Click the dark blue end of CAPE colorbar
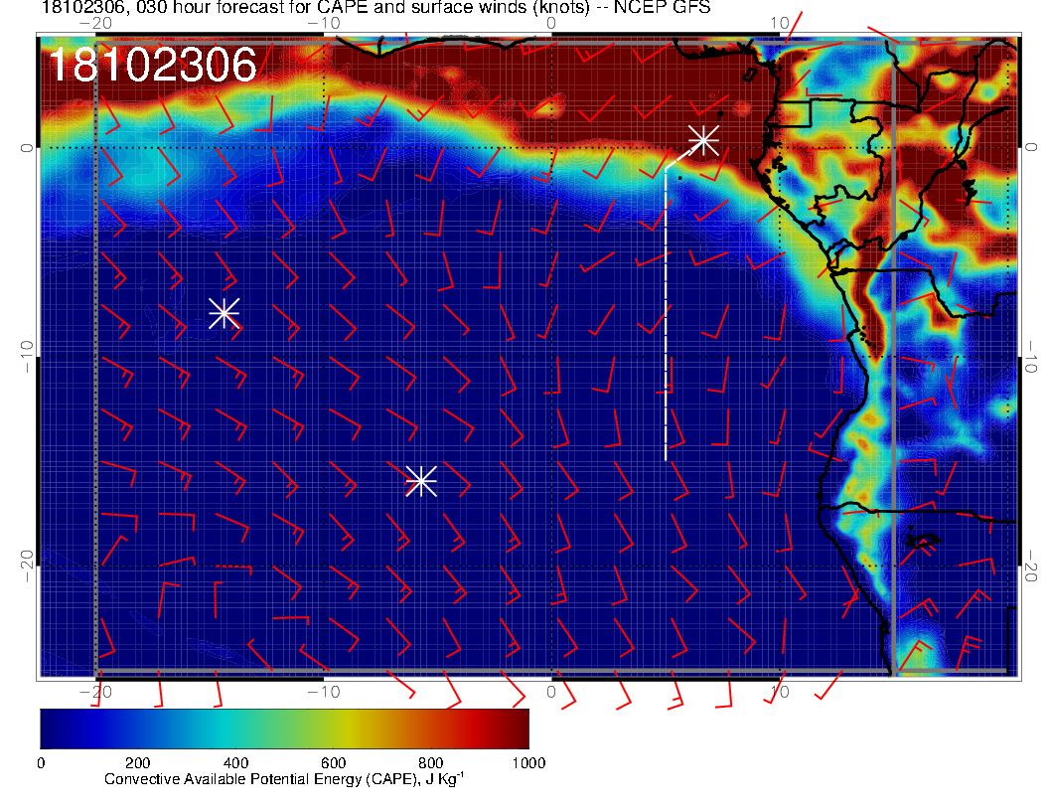 click(x=55, y=729)
